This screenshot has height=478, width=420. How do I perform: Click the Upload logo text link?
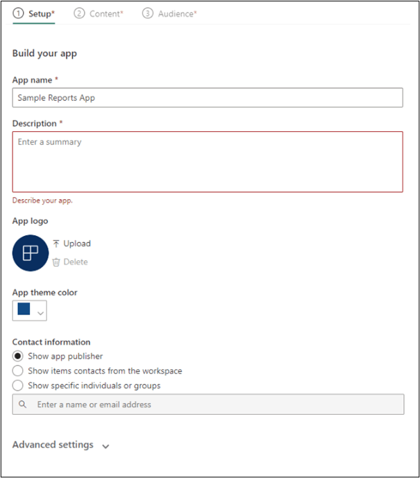click(x=77, y=244)
